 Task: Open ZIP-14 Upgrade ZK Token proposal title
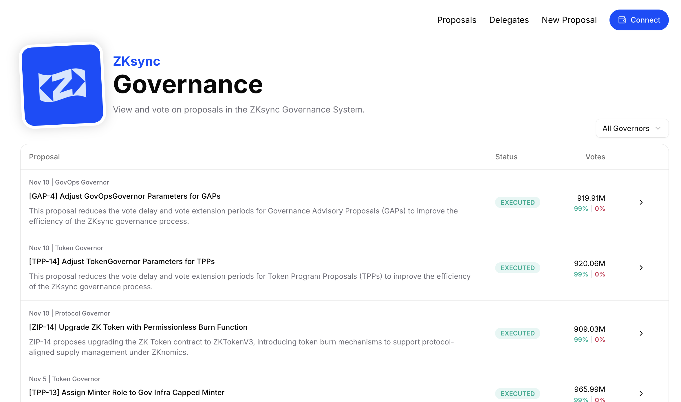[138, 327]
